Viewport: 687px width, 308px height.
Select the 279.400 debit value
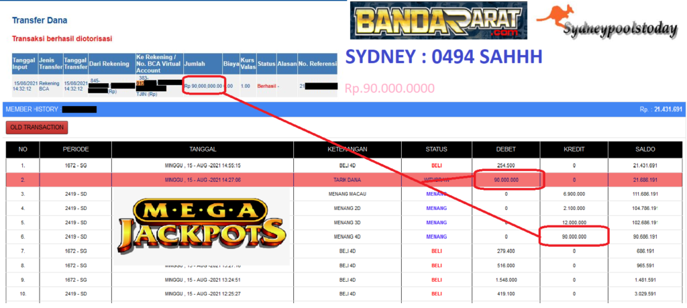(506, 251)
